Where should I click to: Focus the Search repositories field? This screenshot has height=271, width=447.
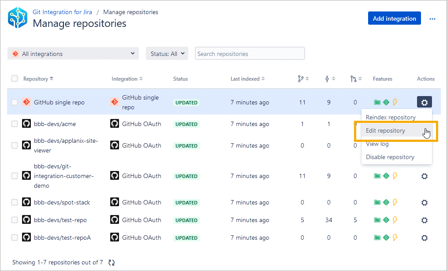click(x=250, y=54)
